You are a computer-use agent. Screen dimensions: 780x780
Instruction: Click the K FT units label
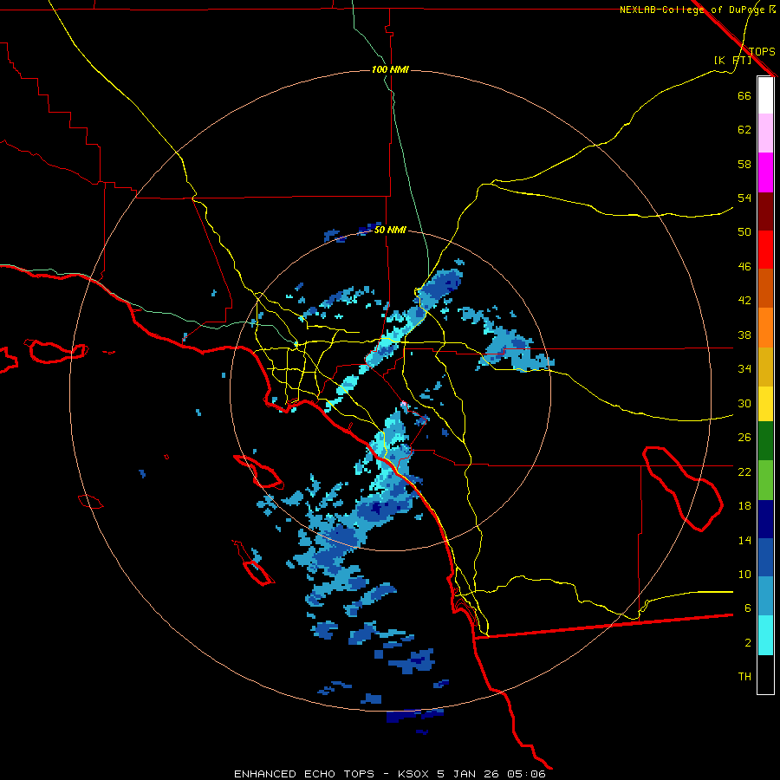[x=732, y=60]
